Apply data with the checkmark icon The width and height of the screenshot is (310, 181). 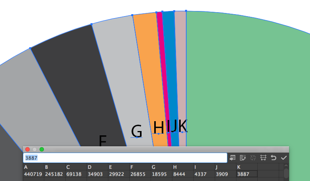coord(284,157)
